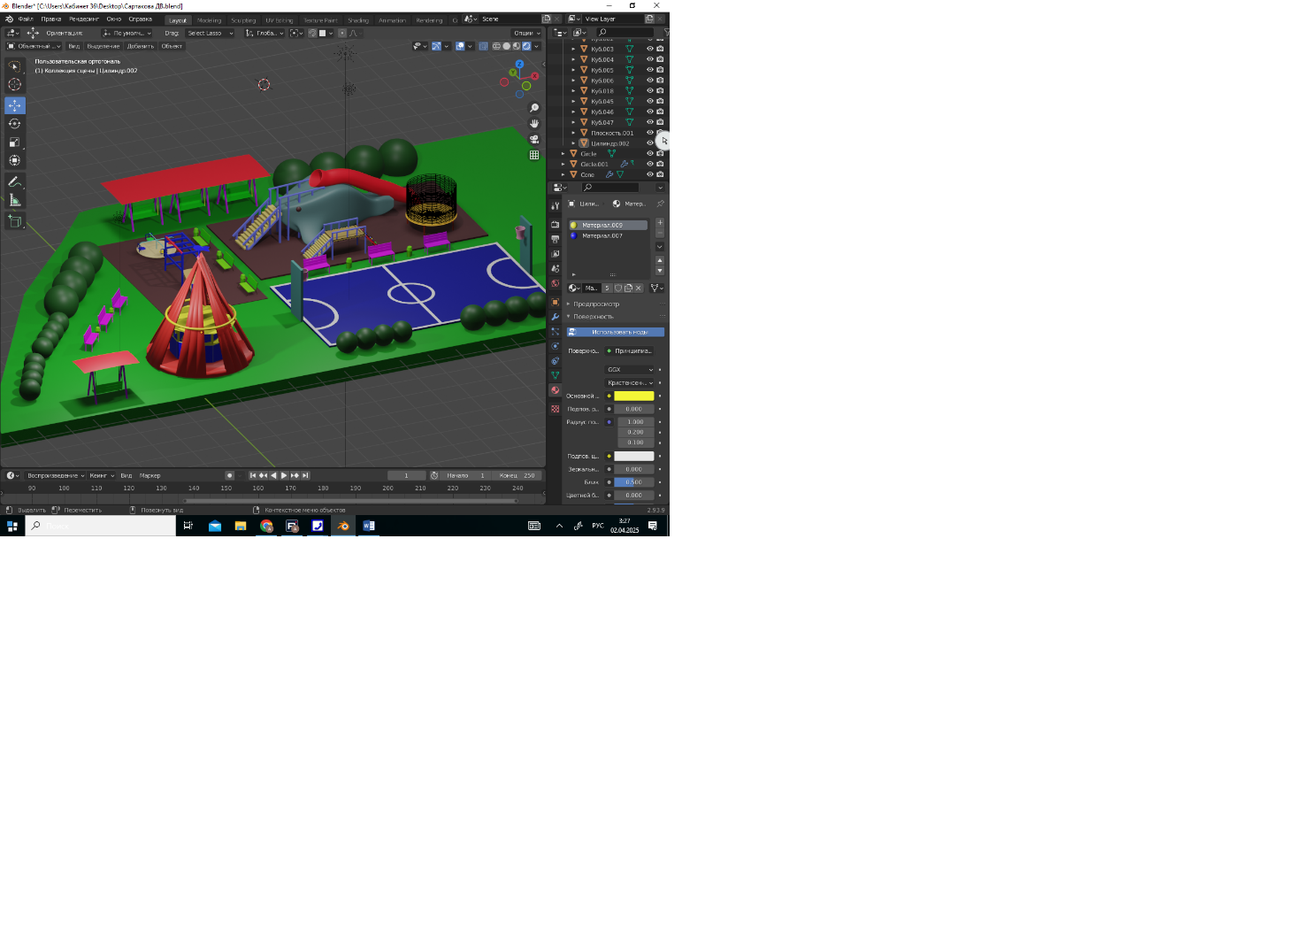This screenshot has width=1303, height=931.
Task: Switch to the Modeling workspace tab
Action: (x=210, y=20)
